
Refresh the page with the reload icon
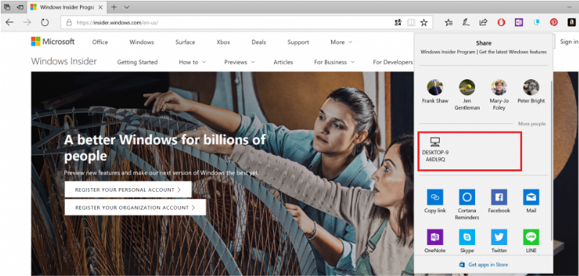point(45,22)
